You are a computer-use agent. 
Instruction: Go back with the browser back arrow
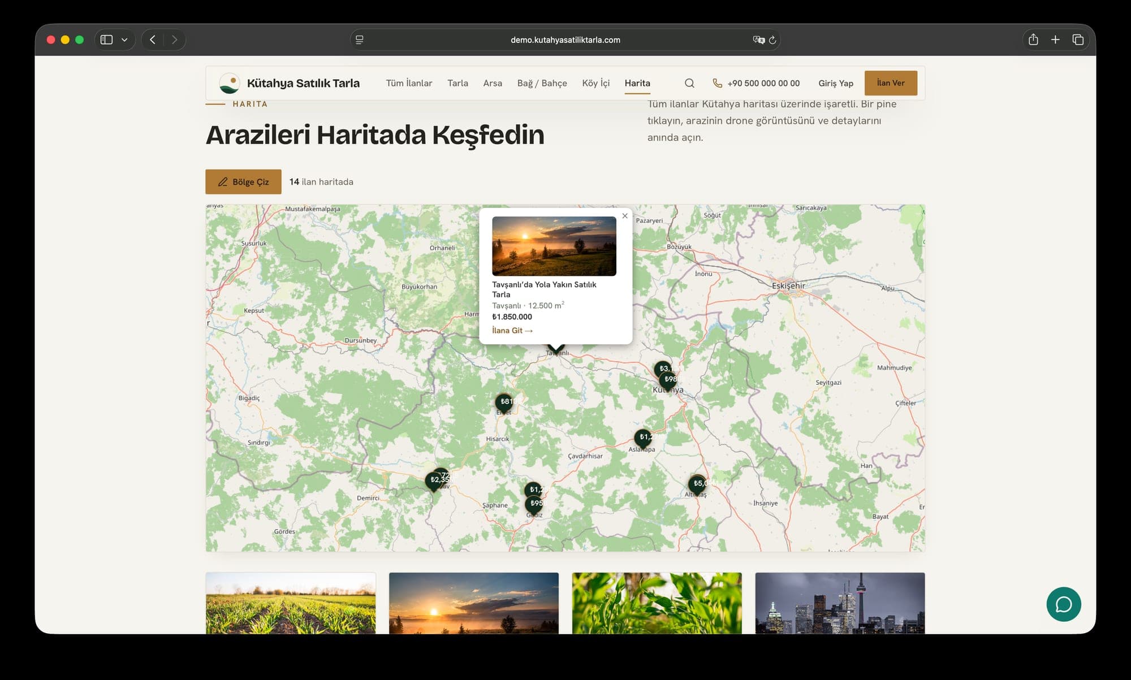click(153, 40)
